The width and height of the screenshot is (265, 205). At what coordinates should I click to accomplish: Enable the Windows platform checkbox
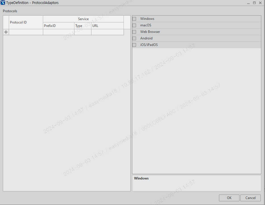pos(134,18)
